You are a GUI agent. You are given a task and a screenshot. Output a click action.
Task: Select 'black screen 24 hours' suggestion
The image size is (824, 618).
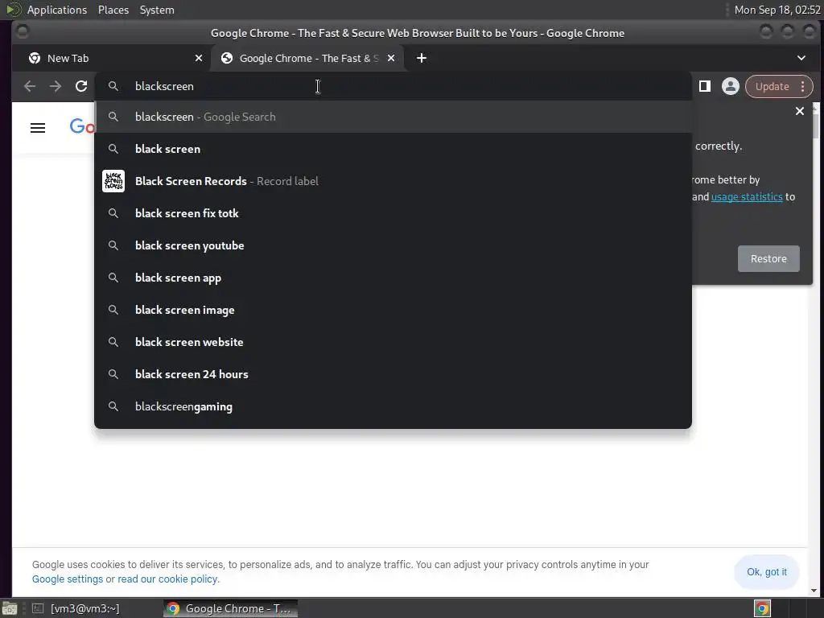393,374
